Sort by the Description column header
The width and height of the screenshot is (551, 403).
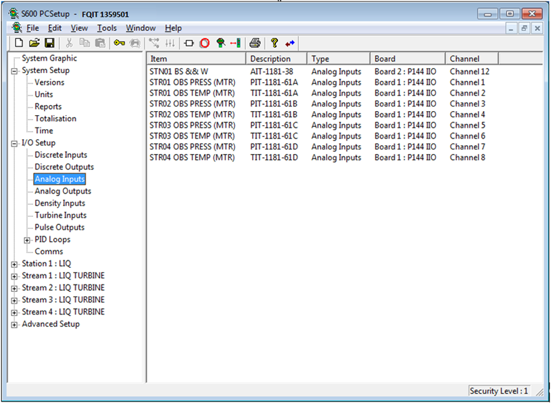pos(277,59)
